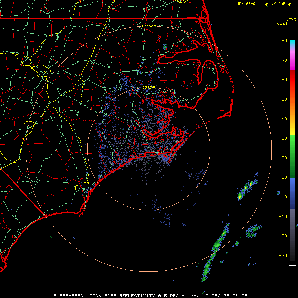Click the 70 dBZ legend value
The width and height of the screenshot is (298, 298).
pyautogui.click(x=284, y=60)
